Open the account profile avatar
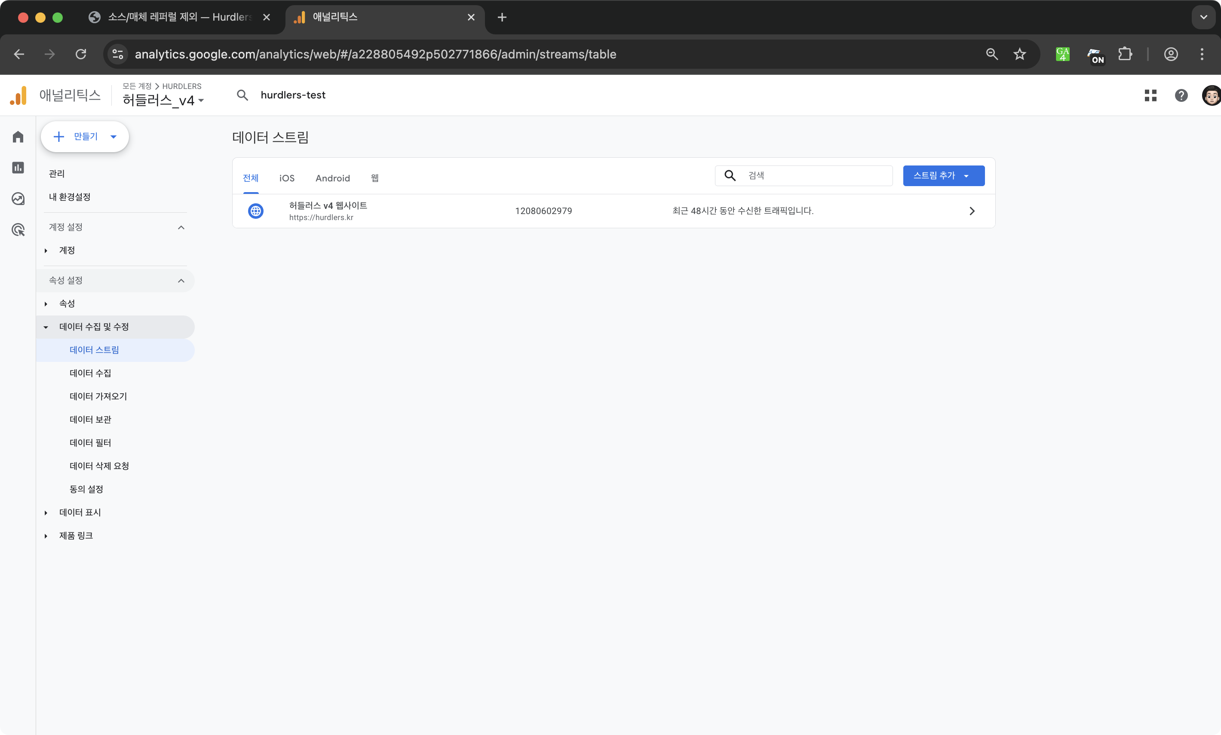 pos(1212,95)
